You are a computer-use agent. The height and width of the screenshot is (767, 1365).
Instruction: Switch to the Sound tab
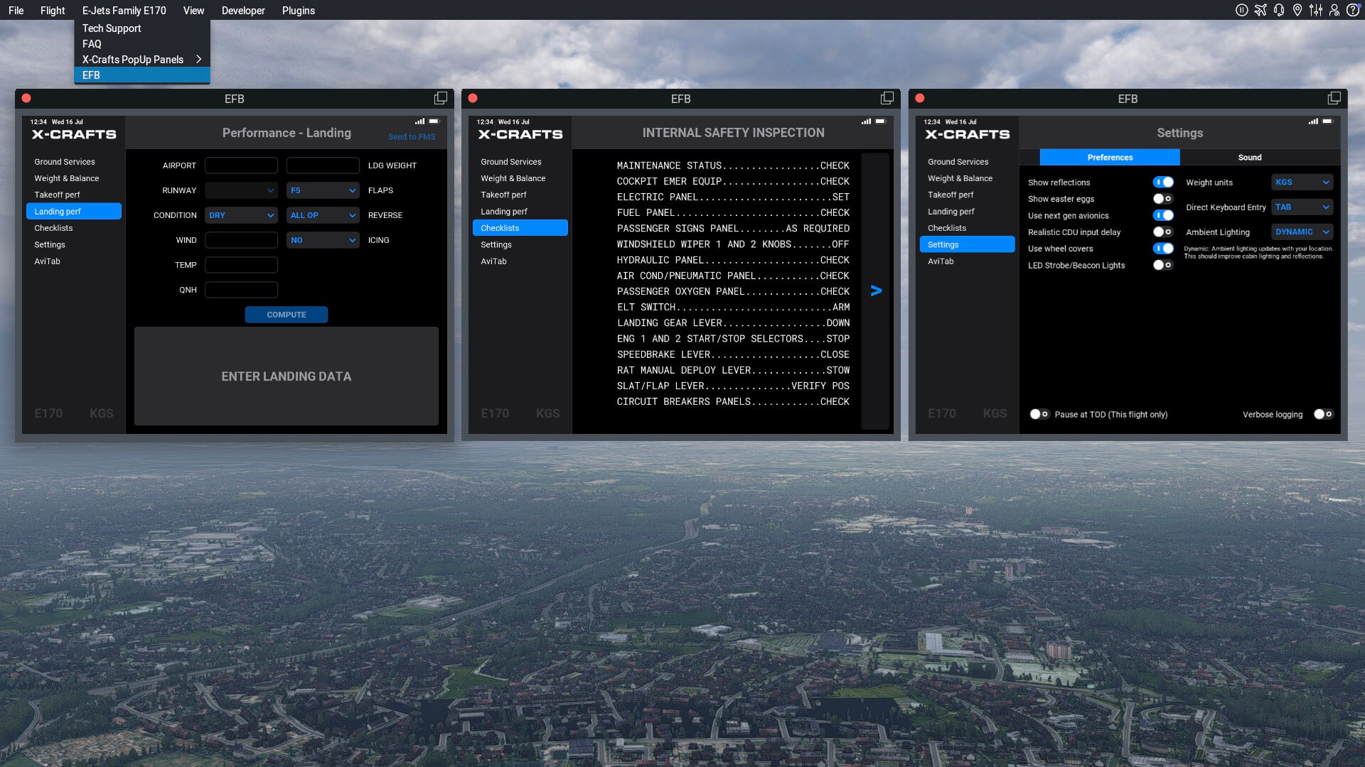[1249, 158]
